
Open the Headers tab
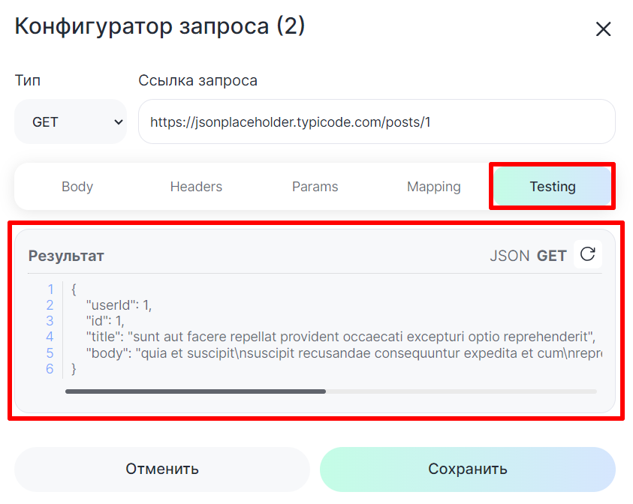196,187
